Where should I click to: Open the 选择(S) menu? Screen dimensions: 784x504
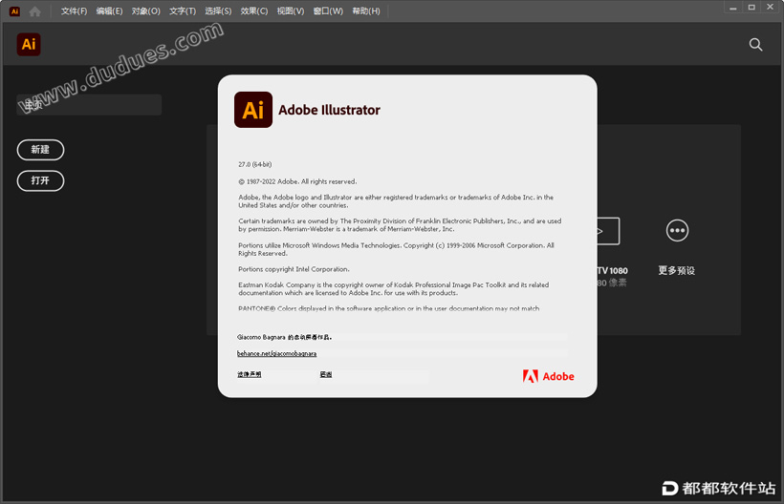click(x=219, y=11)
